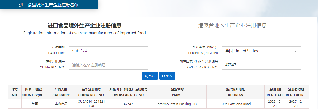This screenshot has height=109, width=318.
Task: Click the Intermountain Packing, LLC cell
Action: (177, 104)
